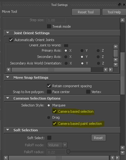Screen dimensions: 126x160
Task: Collapse Common Selection Options section
Action: (x=7, y=98)
